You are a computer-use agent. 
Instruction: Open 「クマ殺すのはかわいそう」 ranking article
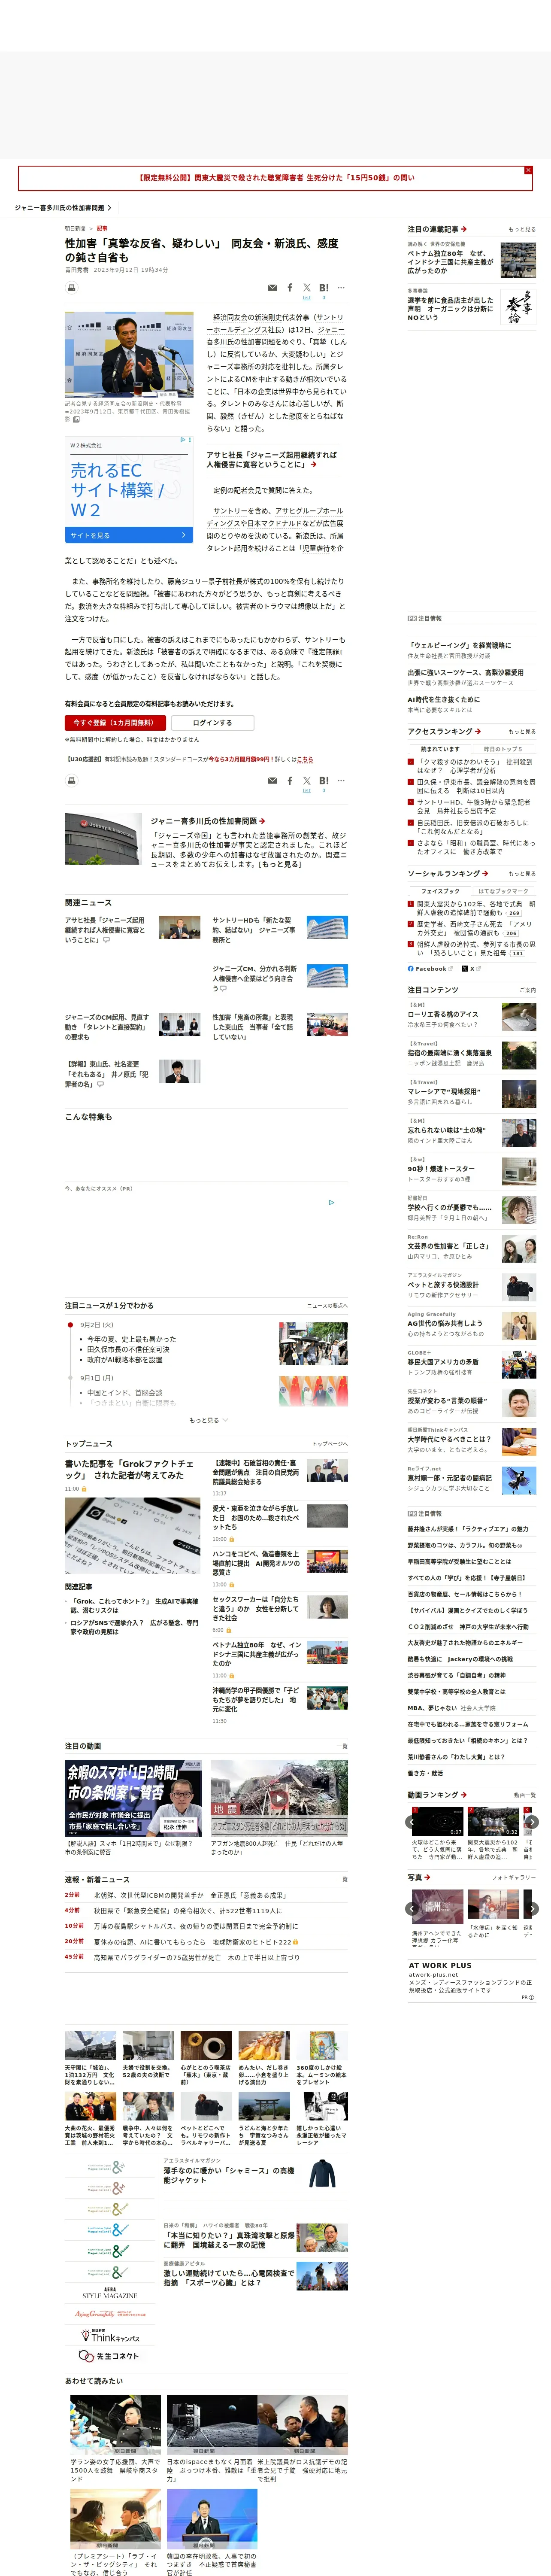coord(475,766)
